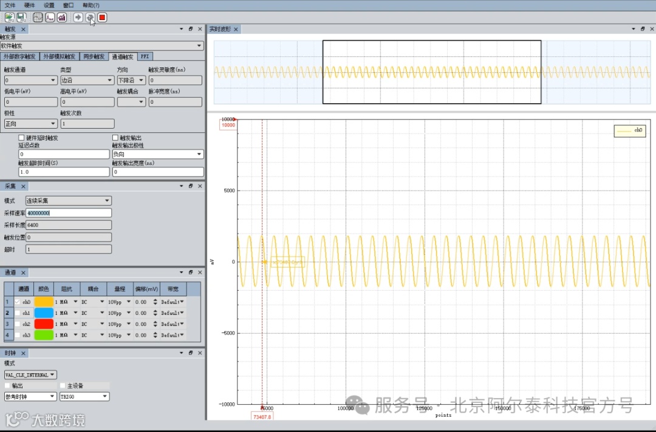Float the 采集 panel with its undock icon

point(190,186)
